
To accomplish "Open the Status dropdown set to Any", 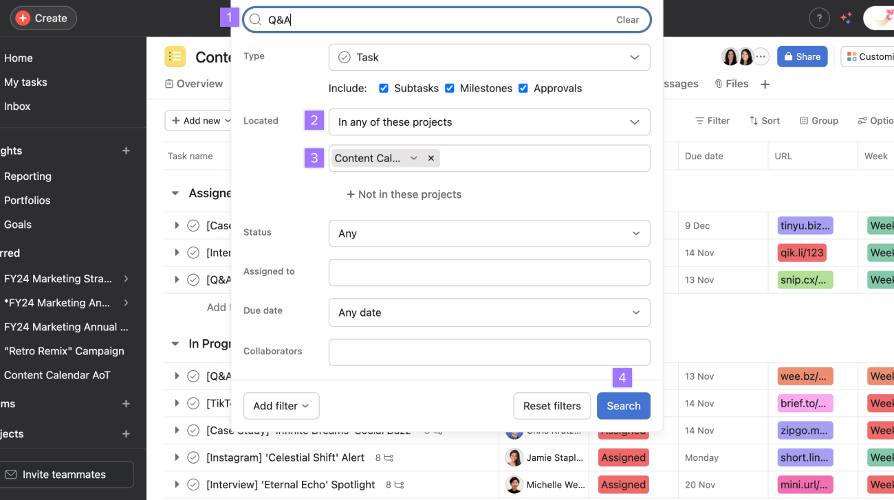I will pyautogui.click(x=489, y=234).
